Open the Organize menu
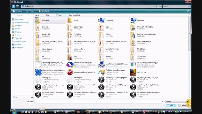 tap(18, 11)
